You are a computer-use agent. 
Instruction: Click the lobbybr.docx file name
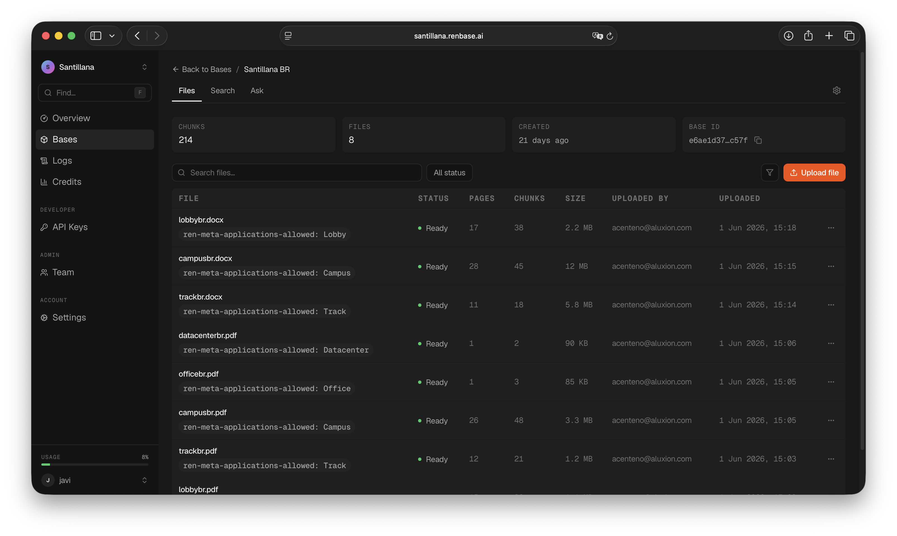point(201,220)
